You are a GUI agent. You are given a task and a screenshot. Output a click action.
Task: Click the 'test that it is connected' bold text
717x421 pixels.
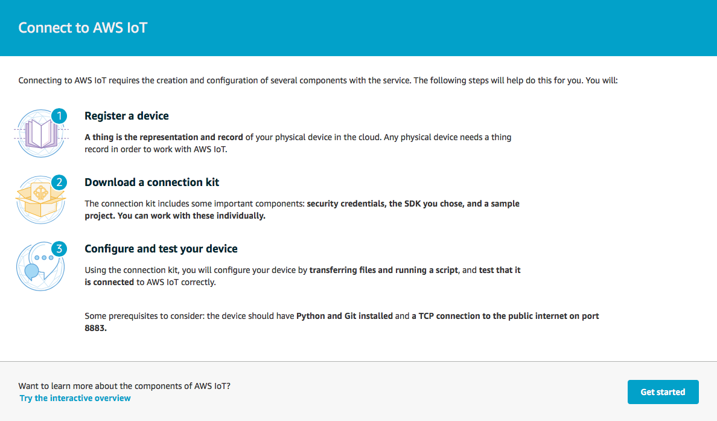pyautogui.click(x=302, y=276)
